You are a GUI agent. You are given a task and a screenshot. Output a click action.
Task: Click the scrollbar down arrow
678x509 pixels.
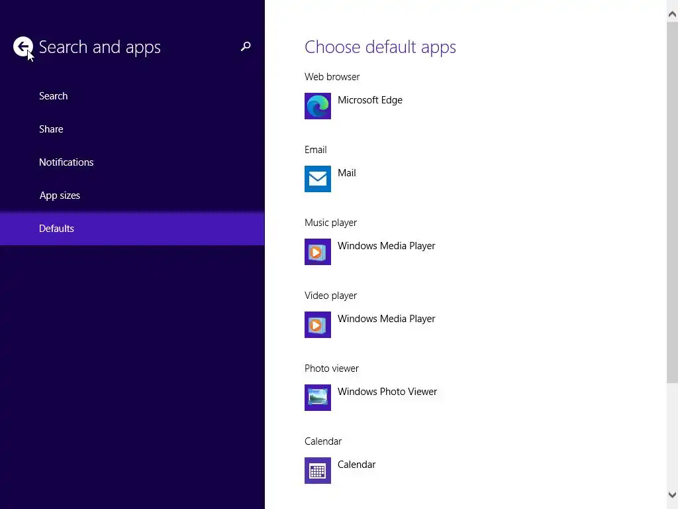pos(672,494)
